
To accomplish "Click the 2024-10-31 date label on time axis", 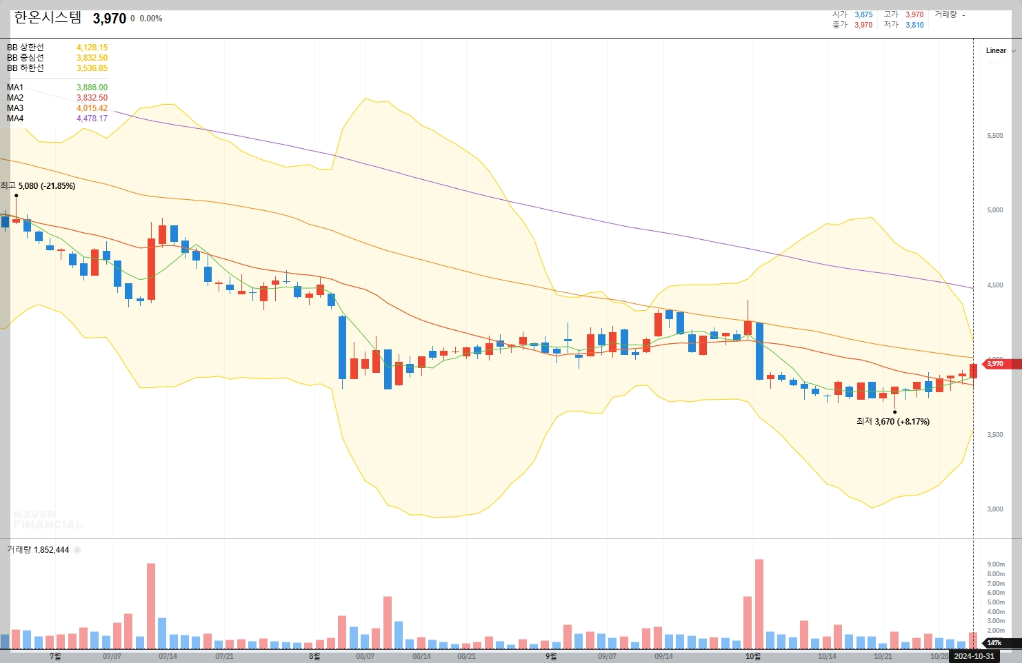I will (x=974, y=656).
